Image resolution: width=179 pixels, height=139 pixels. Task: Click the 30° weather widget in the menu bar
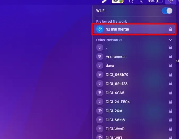[x=118, y=1]
